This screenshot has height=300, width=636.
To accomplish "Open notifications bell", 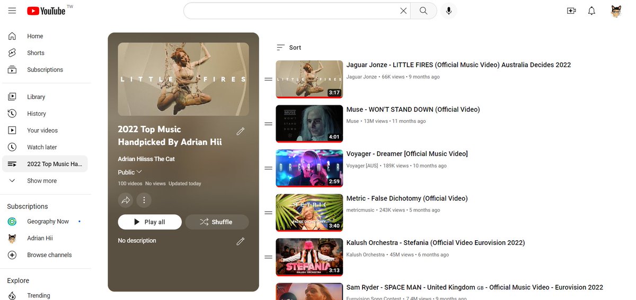I will pos(592,11).
